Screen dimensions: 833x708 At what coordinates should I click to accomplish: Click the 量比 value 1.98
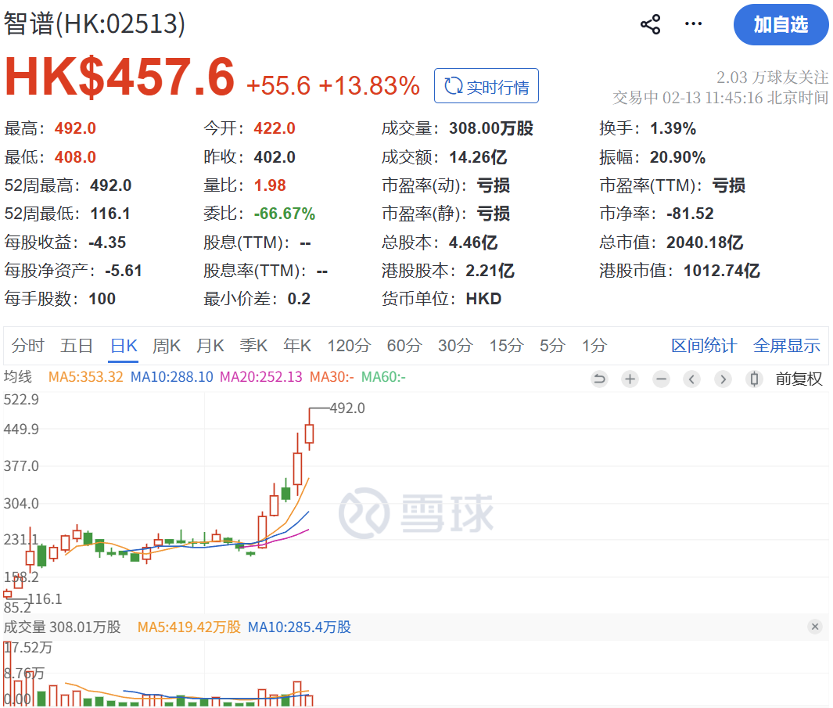point(270,185)
